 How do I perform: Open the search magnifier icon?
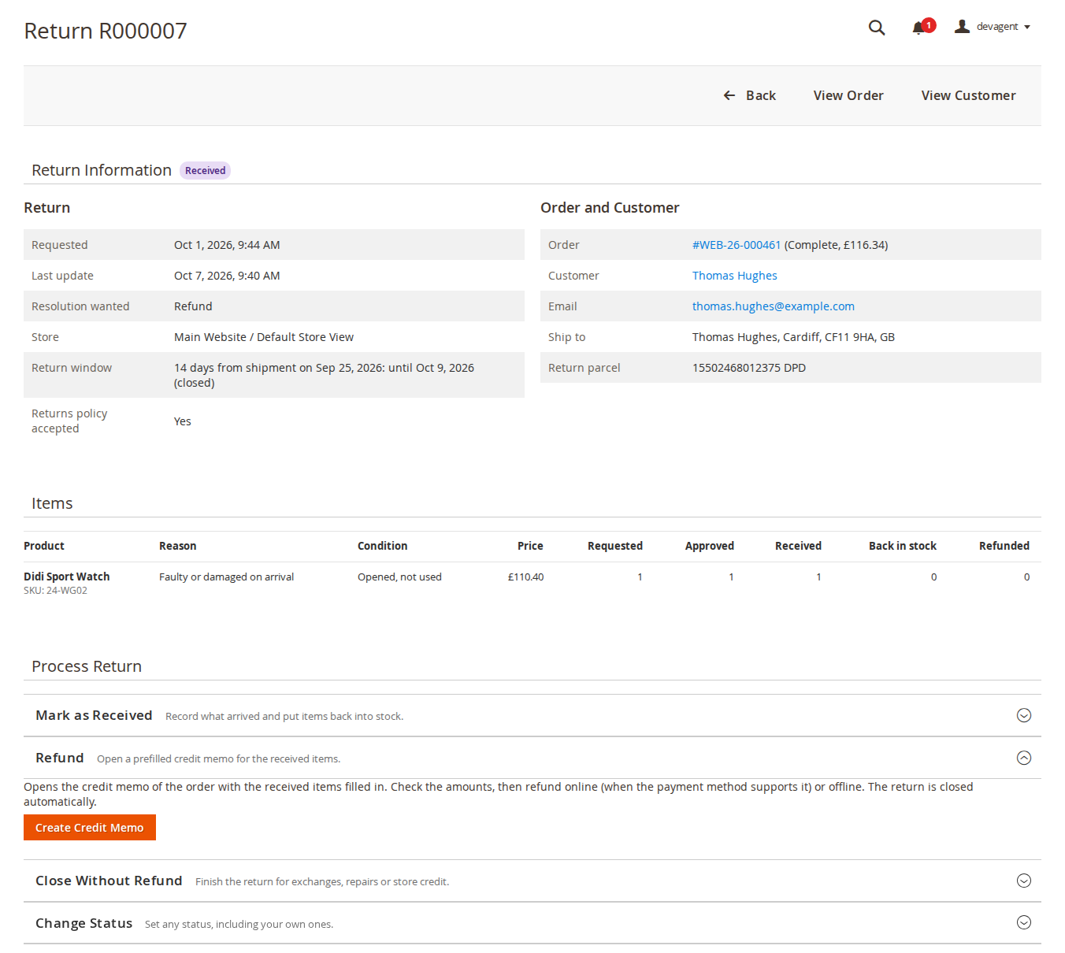click(x=877, y=28)
